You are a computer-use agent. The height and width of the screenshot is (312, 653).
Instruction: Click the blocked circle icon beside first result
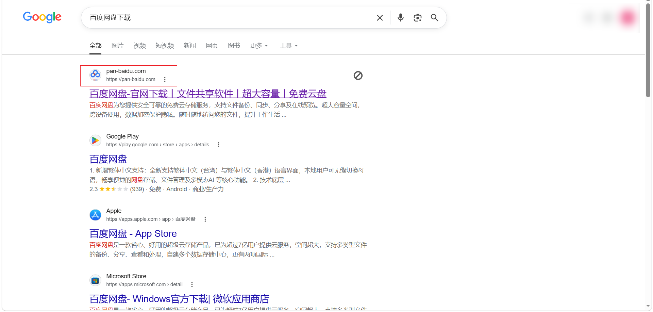point(358,76)
